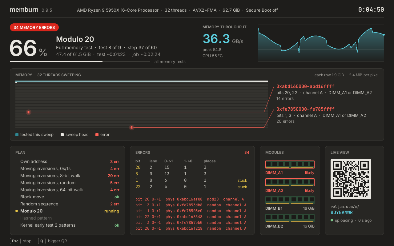Click the 0xabd160000-abd16ffff address range label
394x246 pixels.
coord(305,86)
